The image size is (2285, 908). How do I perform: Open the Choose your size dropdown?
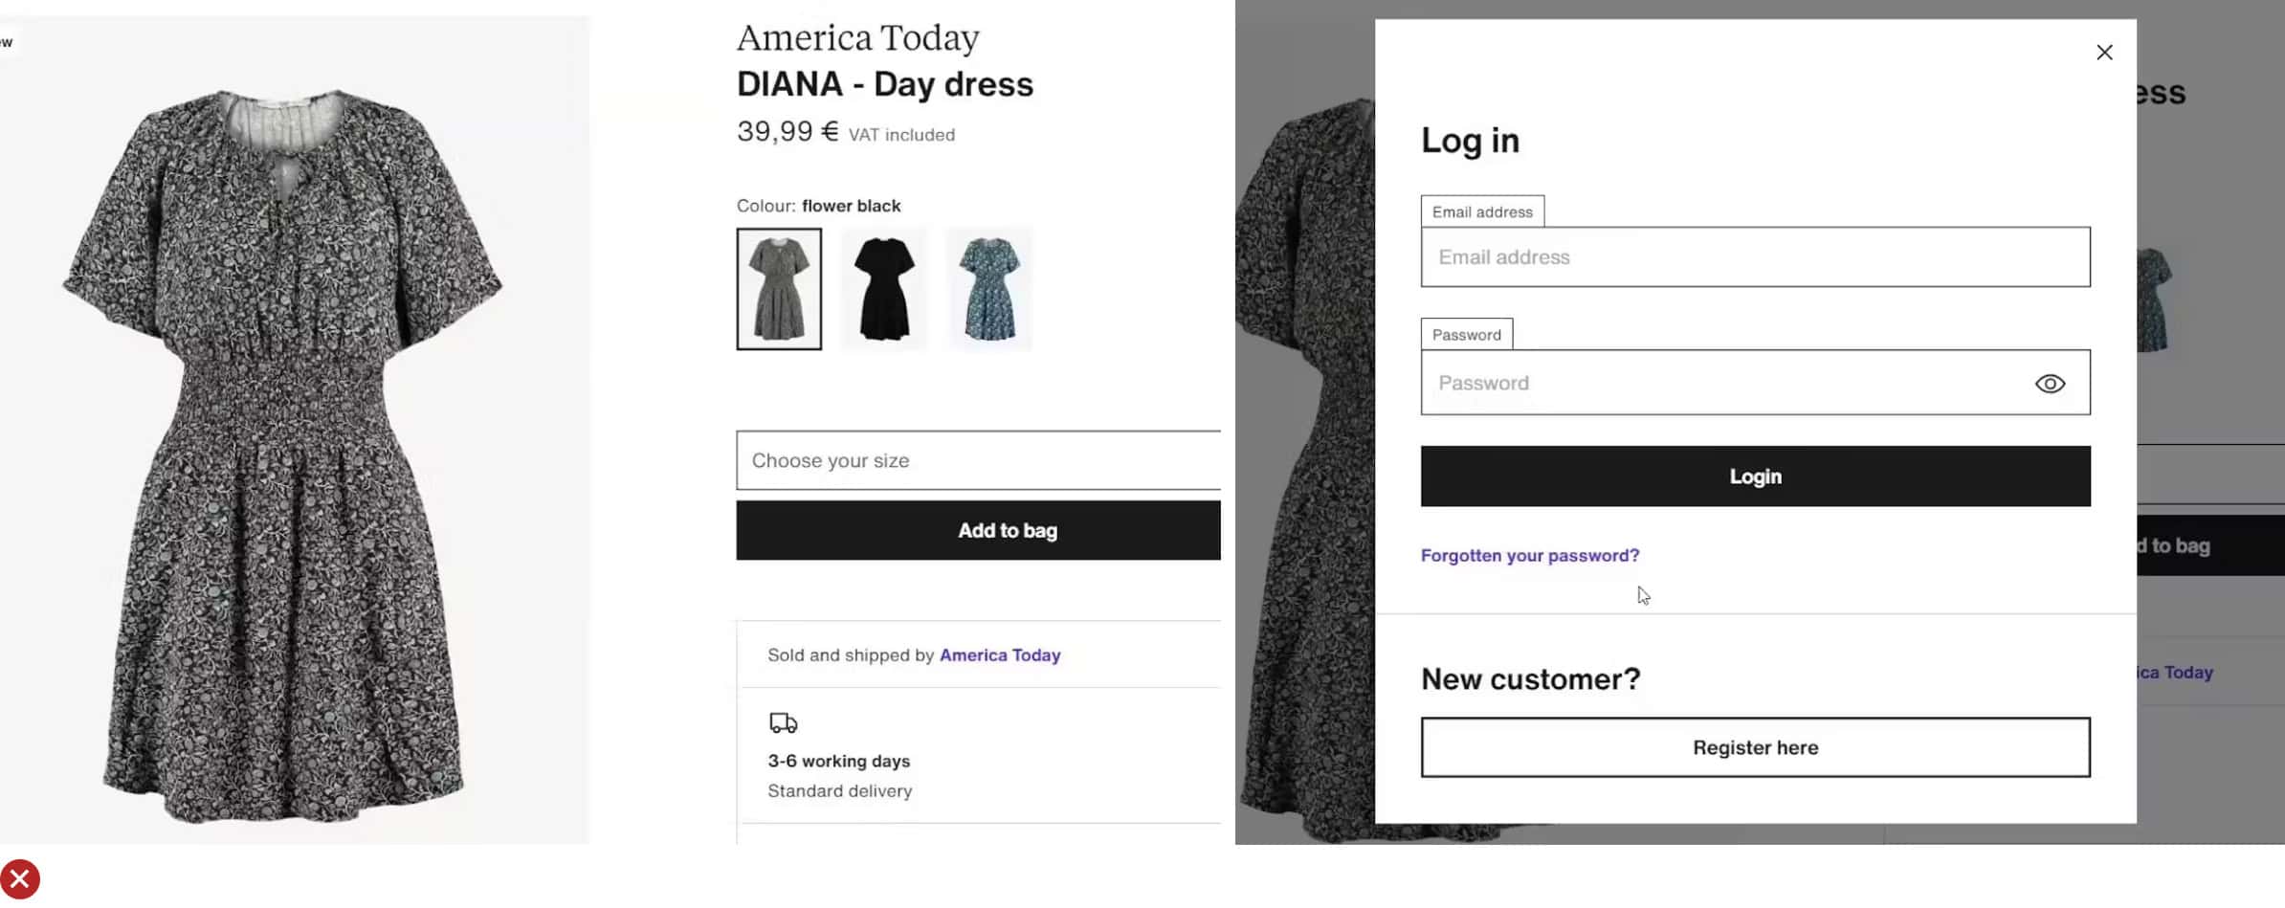(978, 460)
